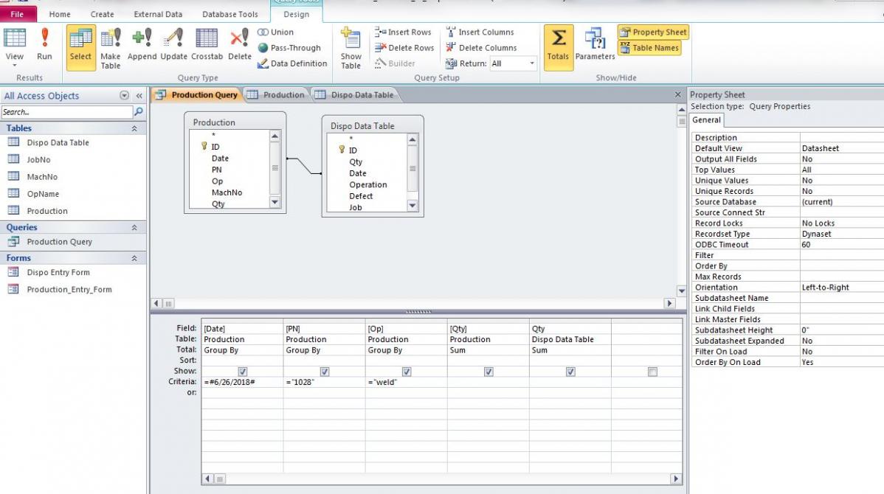Choose the Append query type icon

pos(142,46)
